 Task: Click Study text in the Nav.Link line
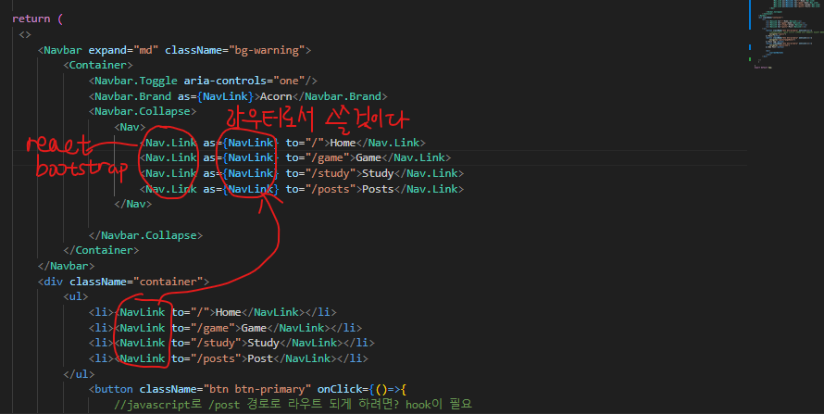pyautogui.click(x=378, y=173)
